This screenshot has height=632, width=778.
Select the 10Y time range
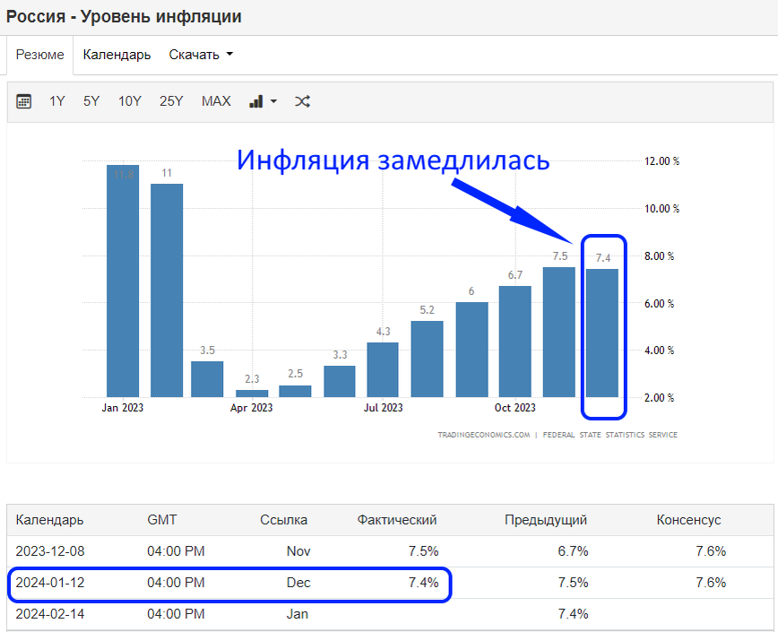(129, 101)
